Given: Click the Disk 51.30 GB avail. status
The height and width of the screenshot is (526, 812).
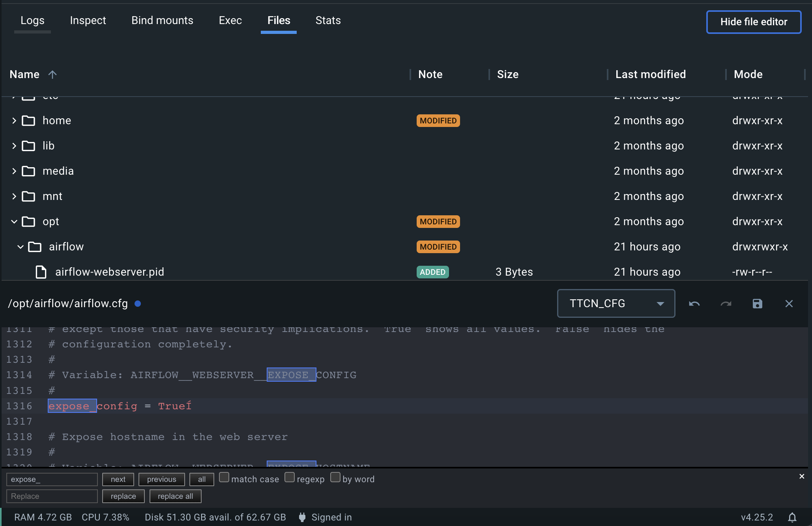Looking at the screenshot, I should 215,517.
